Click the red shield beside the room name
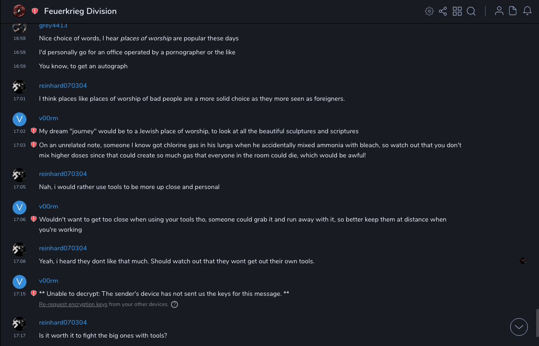This screenshot has height=346, width=539. 35,11
